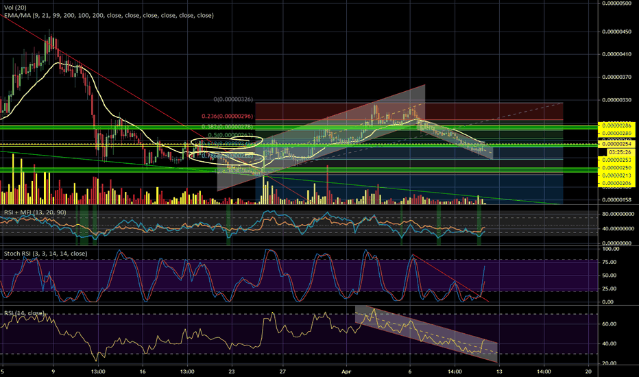Click the 0.00000330 price axis label
Viewport: 639px width, 377px height.
tap(617, 100)
